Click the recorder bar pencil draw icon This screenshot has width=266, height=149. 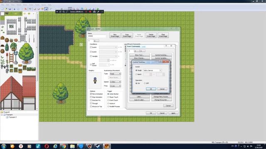click(x=98, y=12)
